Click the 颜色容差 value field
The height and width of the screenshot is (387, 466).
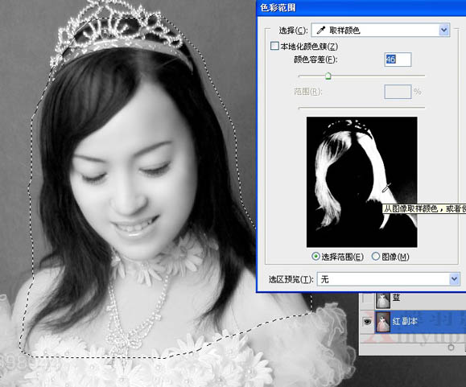point(398,60)
